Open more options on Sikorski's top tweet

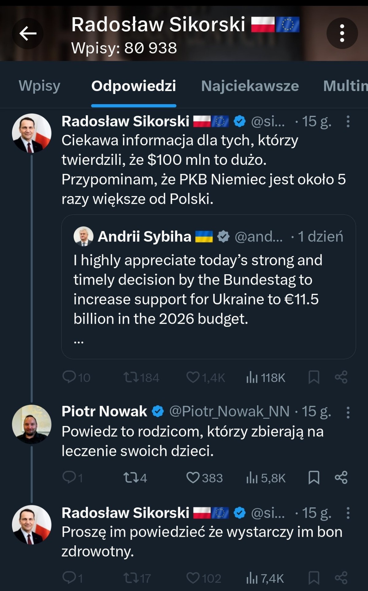pyautogui.click(x=348, y=122)
